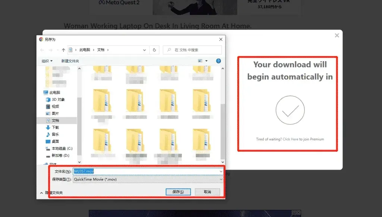Click the forward arrow in Save As dialog
The height and width of the screenshot is (217, 382).
tap(50, 50)
